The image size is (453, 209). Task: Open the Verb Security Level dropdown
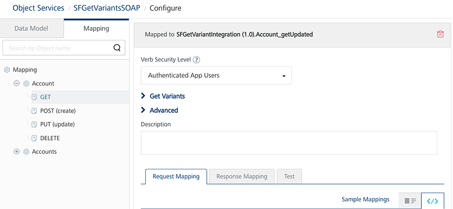(216, 76)
